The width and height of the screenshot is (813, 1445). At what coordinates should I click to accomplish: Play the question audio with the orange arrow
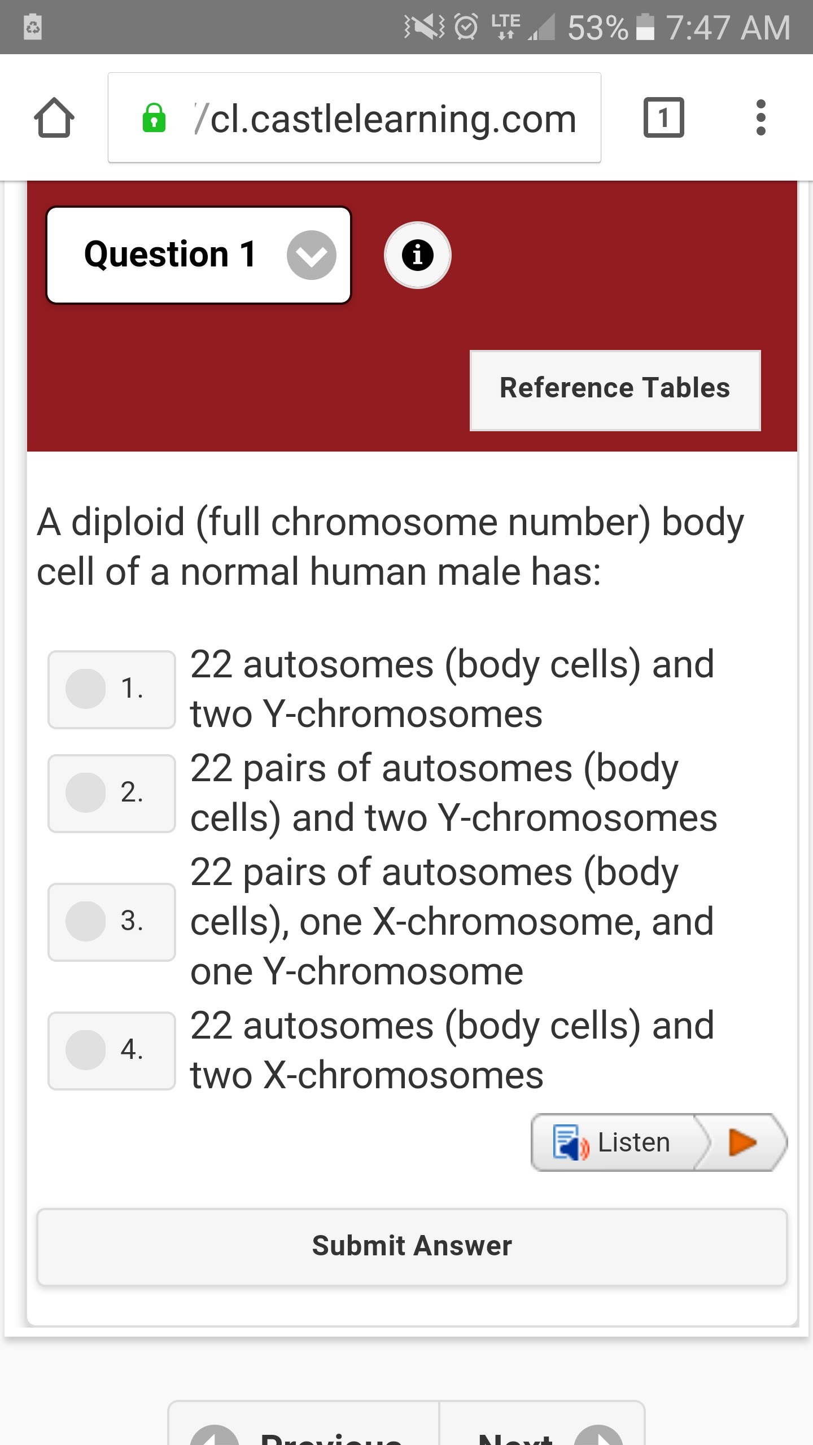pos(742,1142)
